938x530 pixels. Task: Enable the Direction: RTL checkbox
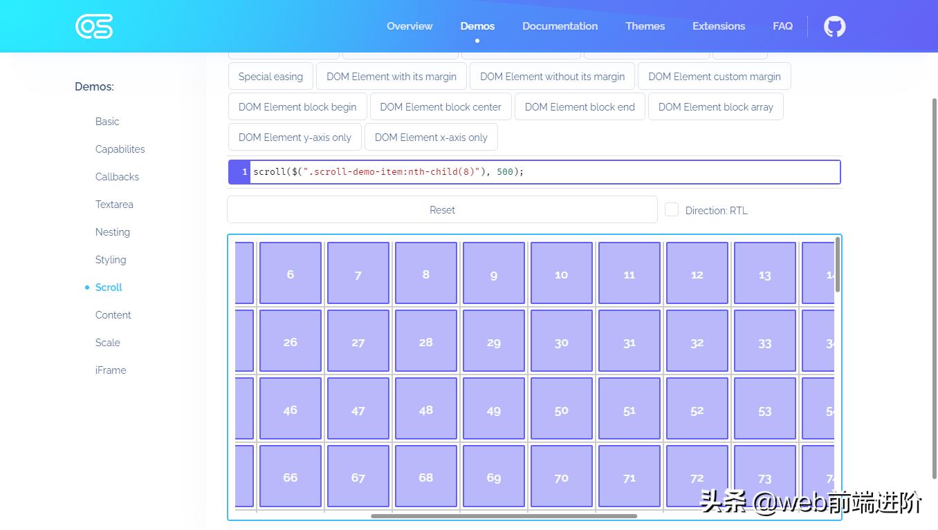[x=671, y=209]
